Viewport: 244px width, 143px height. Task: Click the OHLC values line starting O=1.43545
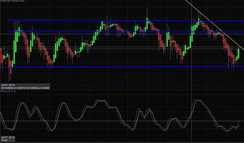point(25,88)
